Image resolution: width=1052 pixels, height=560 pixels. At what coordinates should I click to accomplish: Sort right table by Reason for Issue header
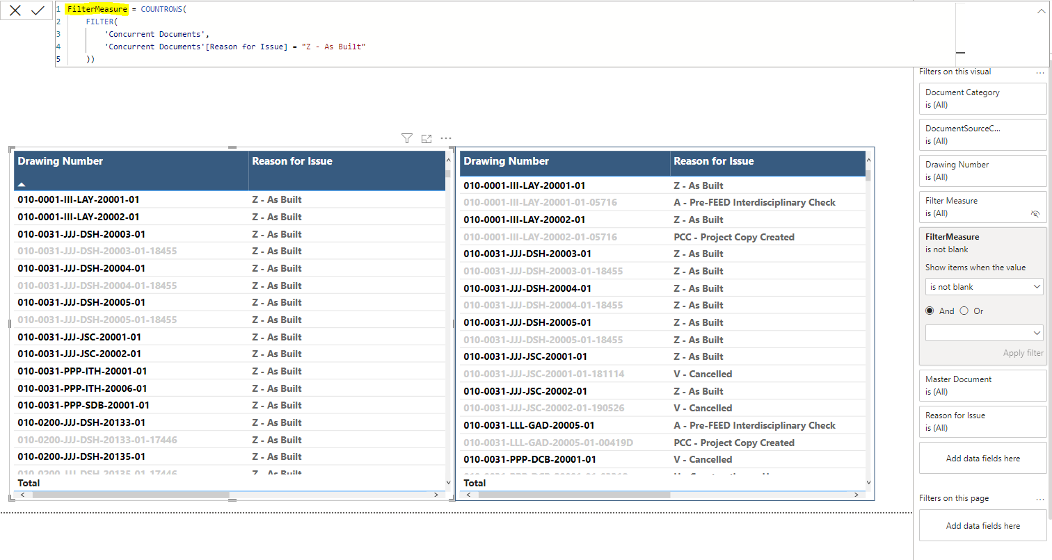[x=714, y=161]
